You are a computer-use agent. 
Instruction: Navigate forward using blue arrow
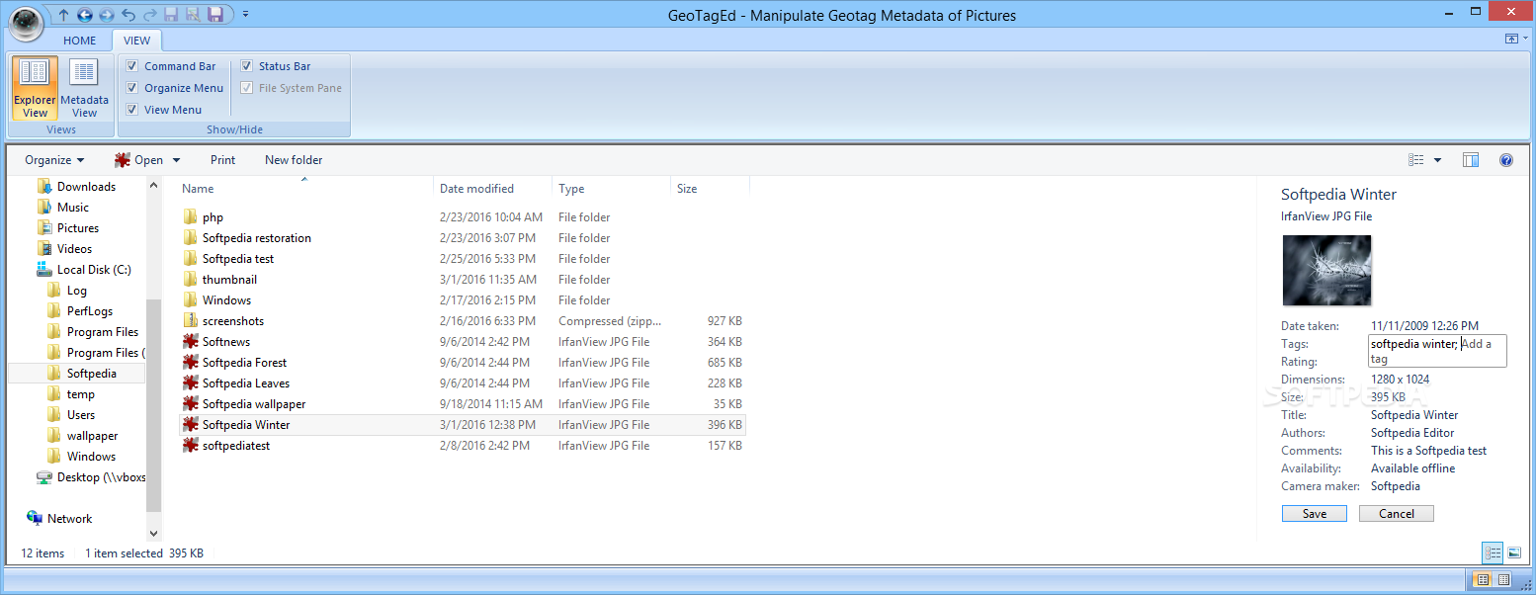[107, 15]
